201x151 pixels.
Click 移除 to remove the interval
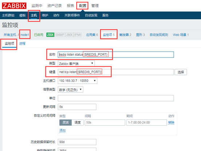pyautogui.click(x=172, y=123)
